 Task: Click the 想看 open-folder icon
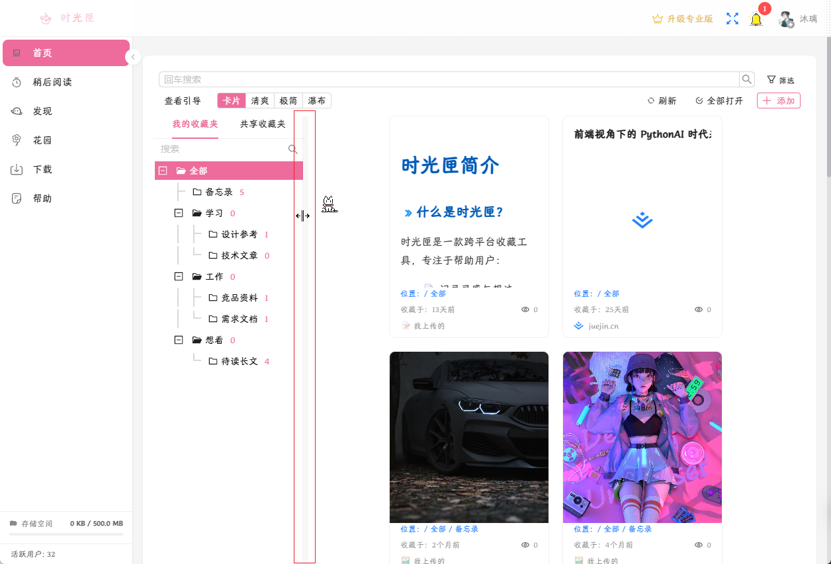pyautogui.click(x=197, y=340)
